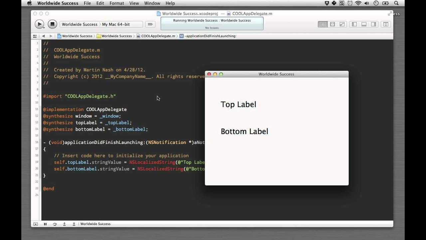Open Worldwide Success folder in jump bar
Image resolution: width=426 pixels, height=240 pixels.
(114, 36)
